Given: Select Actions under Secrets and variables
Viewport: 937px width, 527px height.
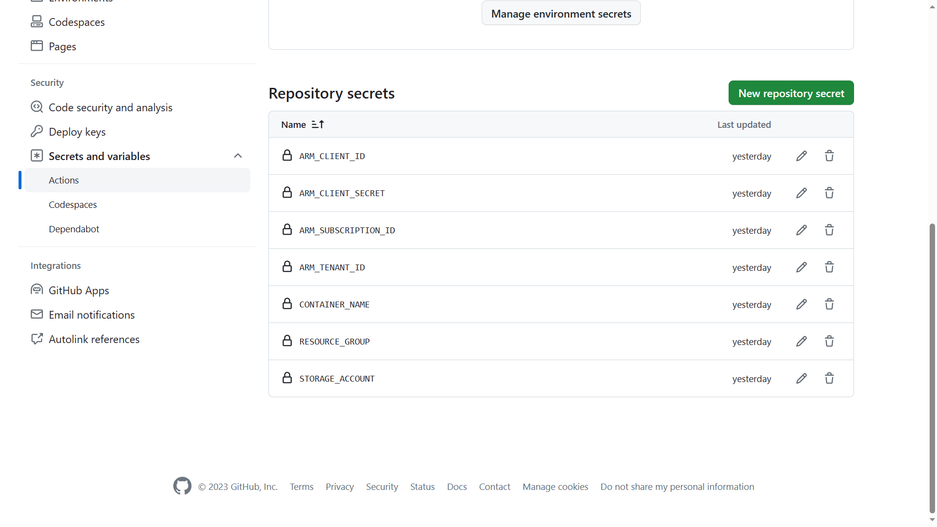Looking at the screenshot, I should coord(63,180).
